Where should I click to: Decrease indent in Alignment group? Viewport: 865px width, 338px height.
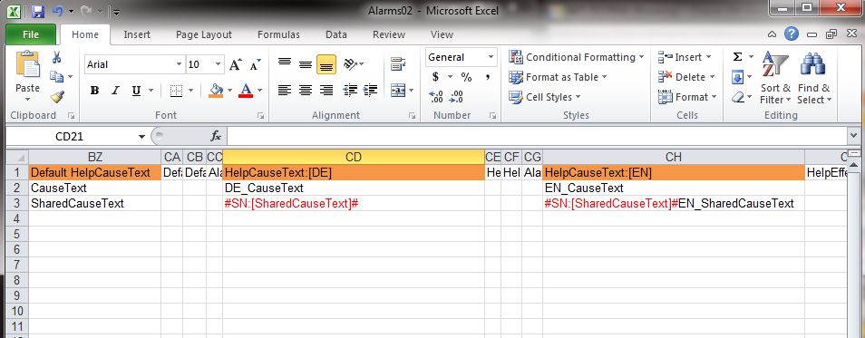click(x=350, y=91)
